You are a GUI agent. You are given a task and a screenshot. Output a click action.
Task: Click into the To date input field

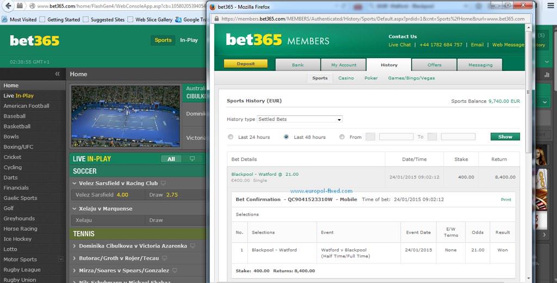click(458, 137)
